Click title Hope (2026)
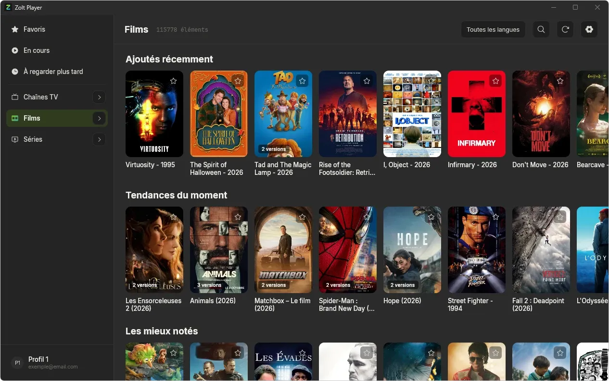The height and width of the screenshot is (381, 609). (402, 301)
